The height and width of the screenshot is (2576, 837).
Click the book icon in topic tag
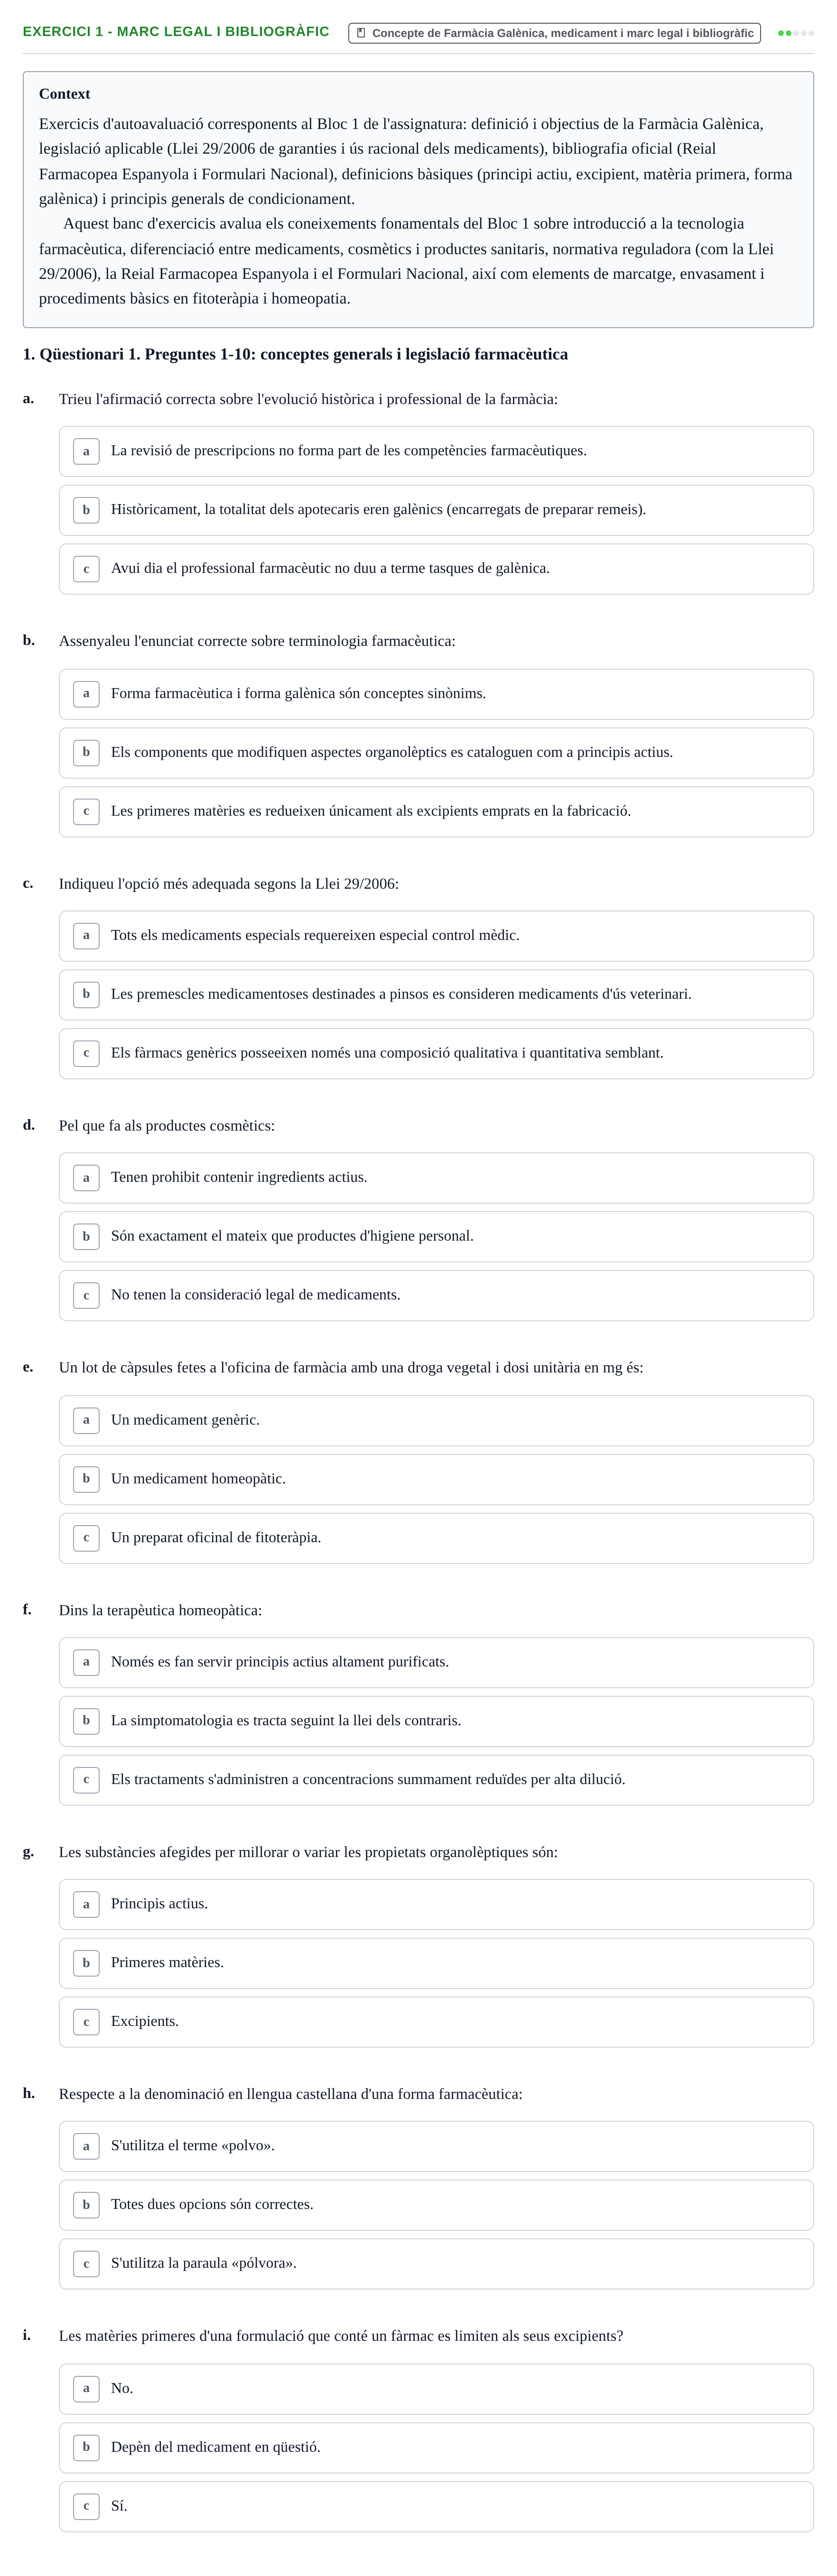click(361, 33)
